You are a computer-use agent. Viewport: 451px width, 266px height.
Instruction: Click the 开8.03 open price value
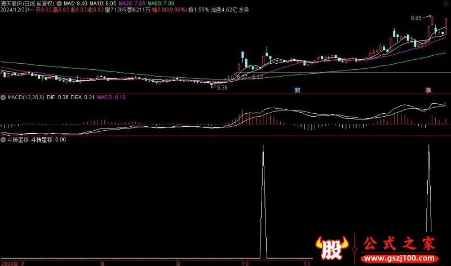(43, 10)
